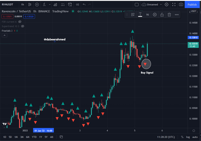Screen dimensions: 201x141
Task: Grab the floating toolbar drag handle
Action: pyautogui.click(x=127, y=15)
